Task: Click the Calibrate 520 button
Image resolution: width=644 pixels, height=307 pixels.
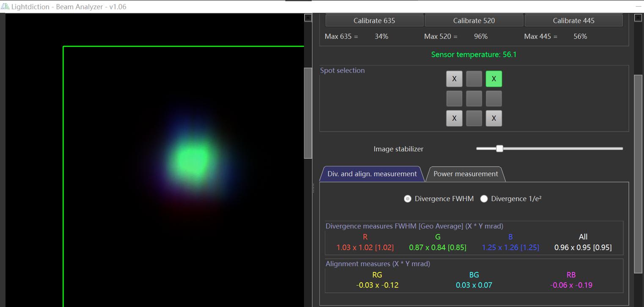Action: pos(474,20)
